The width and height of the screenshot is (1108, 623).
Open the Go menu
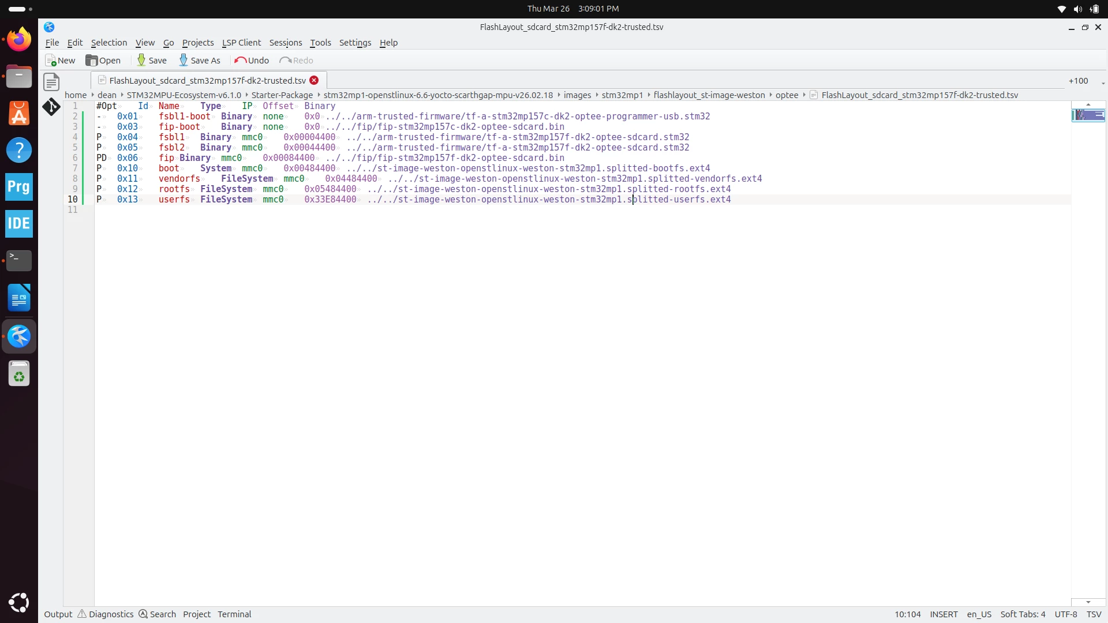[x=169, y=43]
